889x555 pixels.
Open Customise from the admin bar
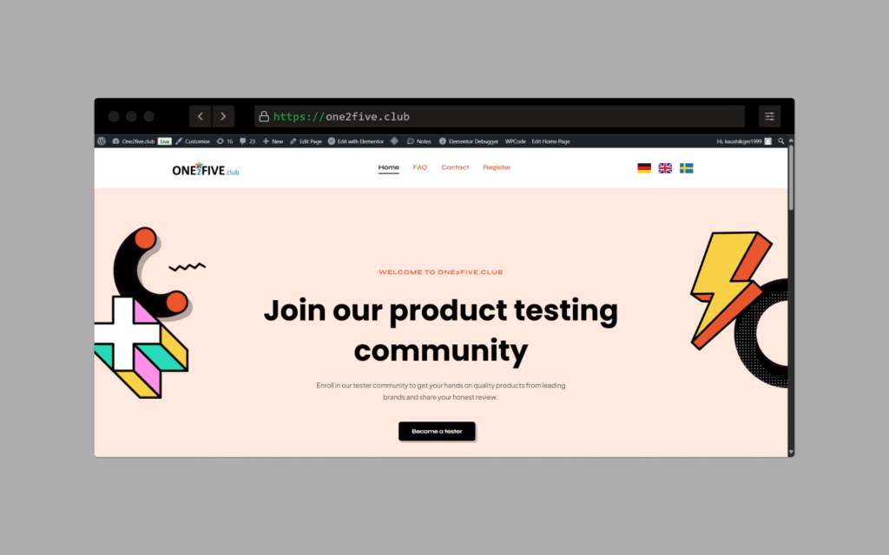click(x=193, y=141)
